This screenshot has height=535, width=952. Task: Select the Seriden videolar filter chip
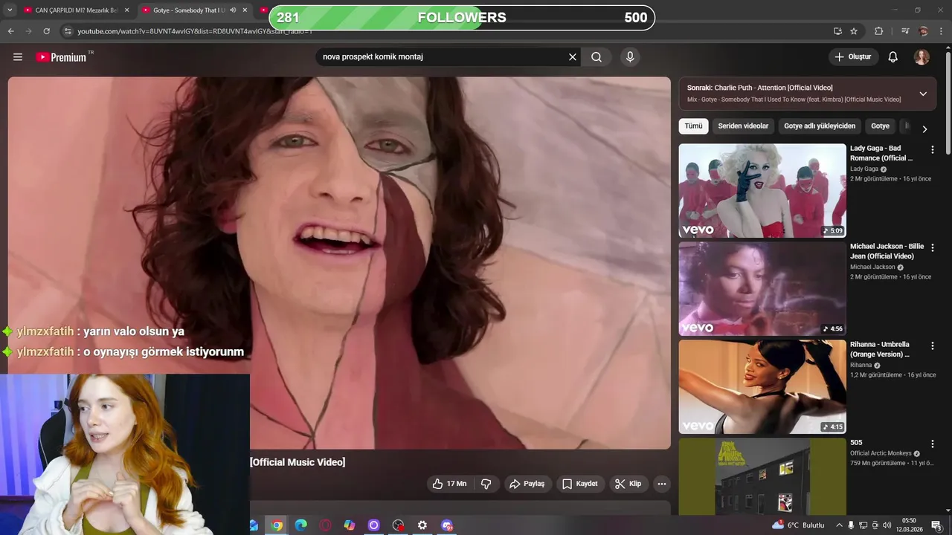coord(743,126)
